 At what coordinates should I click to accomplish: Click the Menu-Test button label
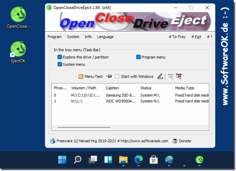pyautogui.click(x=94, y=76)
